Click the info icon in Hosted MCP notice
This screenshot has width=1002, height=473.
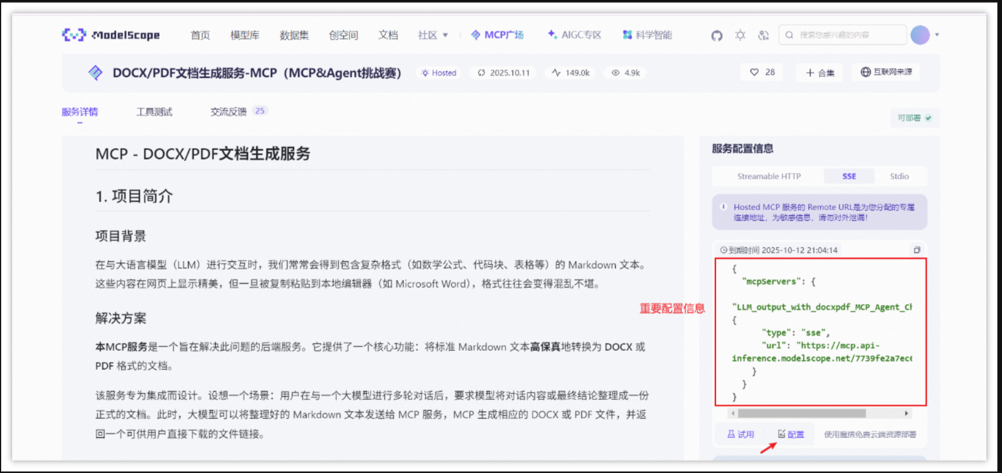pos(724,207)
